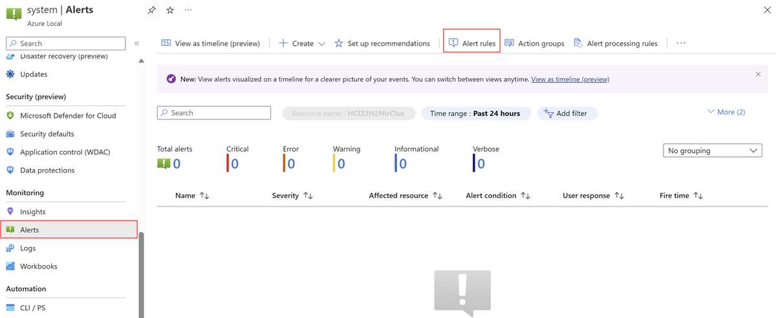The width and height of the screenshot is (776, 318).
Task: Mark Alerts as favorite with the star icon
Action: [x=170, y=10]
